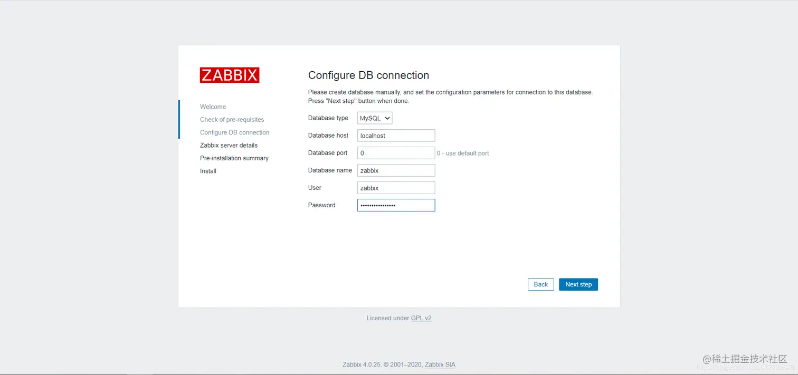Select Check of pre-requisites step
This screenshot has height=375, width=798.
pos(232,120)
